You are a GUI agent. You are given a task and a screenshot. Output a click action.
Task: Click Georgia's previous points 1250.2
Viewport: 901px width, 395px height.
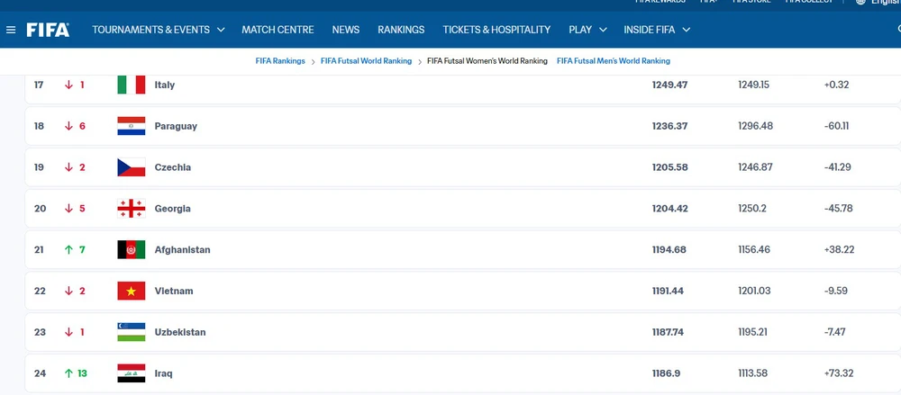coord(752,209)
